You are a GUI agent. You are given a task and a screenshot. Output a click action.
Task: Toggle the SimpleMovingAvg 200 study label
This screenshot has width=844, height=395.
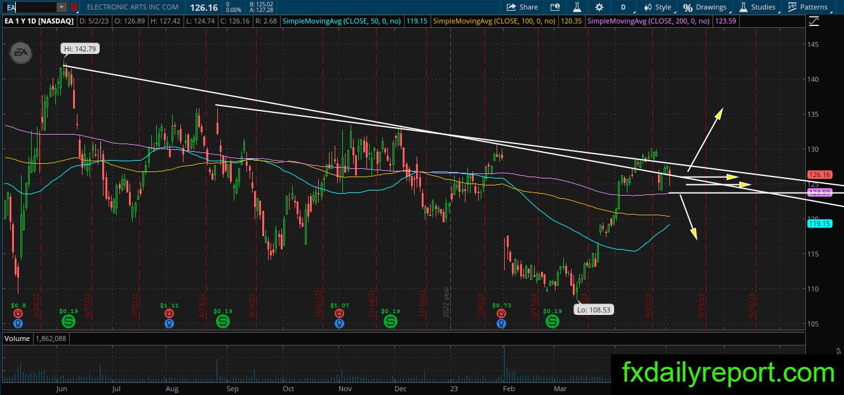[x=647, y=21]
